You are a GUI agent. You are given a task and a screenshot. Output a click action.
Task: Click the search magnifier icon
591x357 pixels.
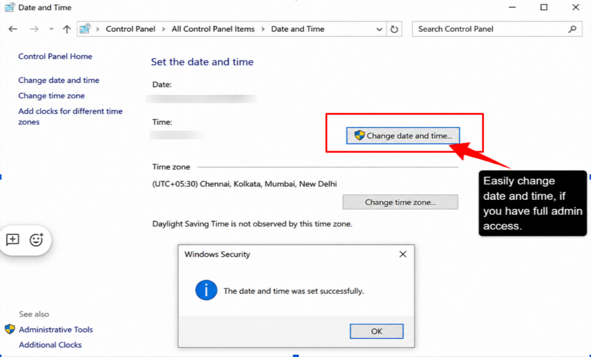pos(573,29)
